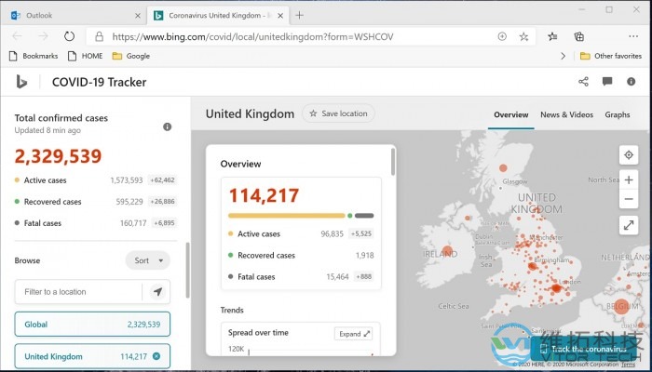Screen dimensions: 652x372
Task: Remove United Kingdom with its x icon
Action: click(x=156, y=356)
